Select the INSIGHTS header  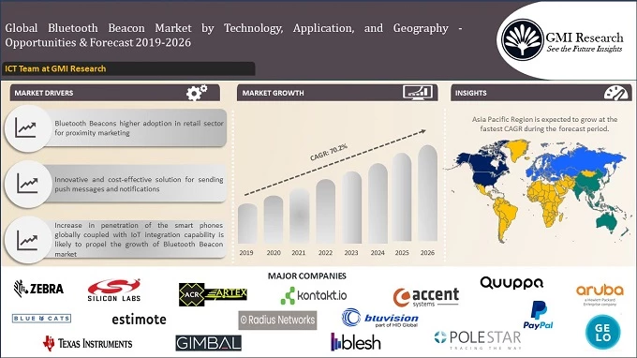point(541,93)
